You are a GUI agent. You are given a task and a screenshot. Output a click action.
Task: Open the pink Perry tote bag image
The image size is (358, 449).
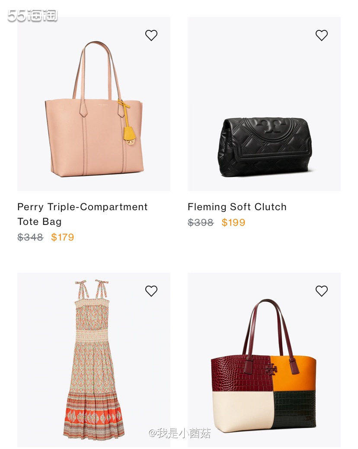point(94,113)
